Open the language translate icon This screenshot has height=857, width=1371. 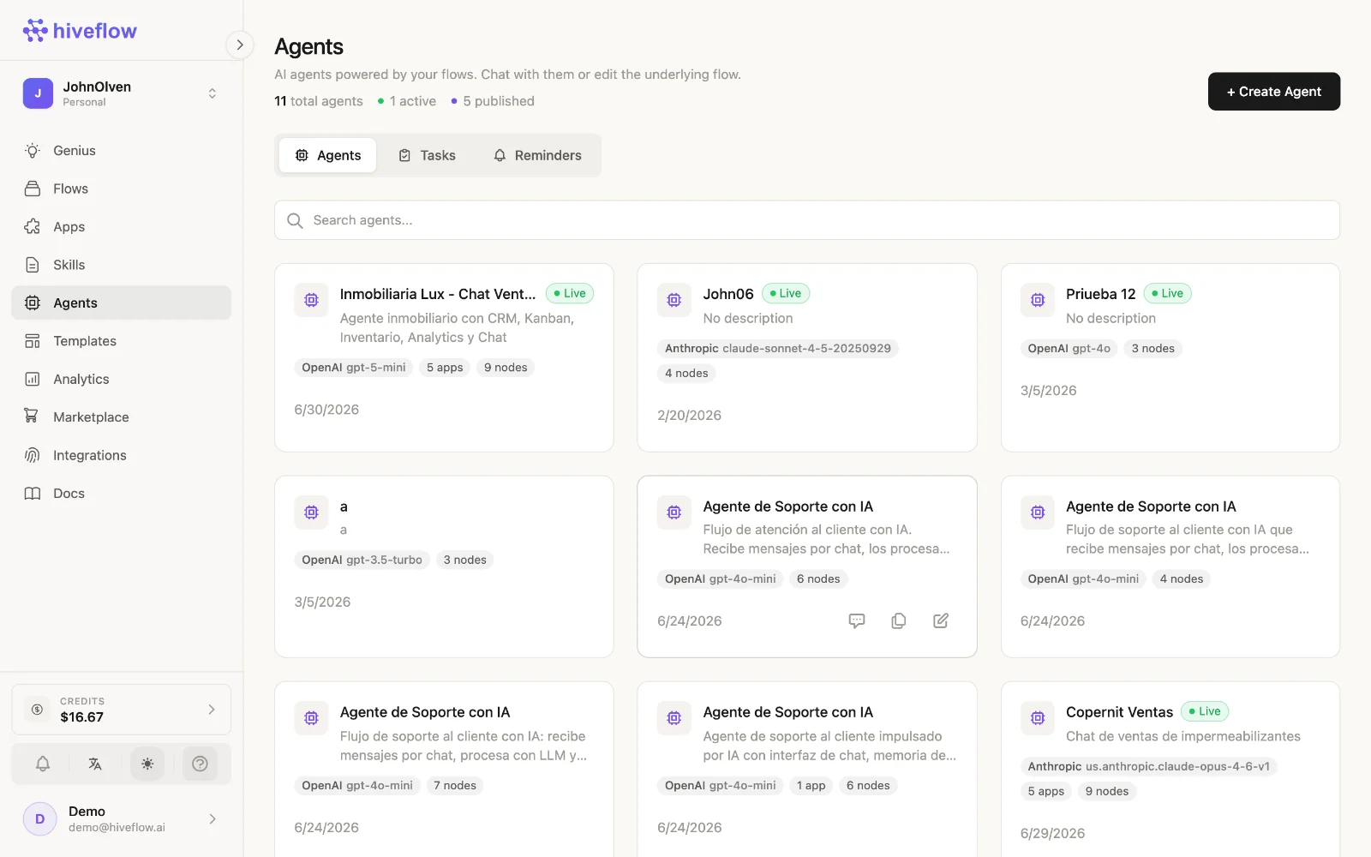pos(95,764)
